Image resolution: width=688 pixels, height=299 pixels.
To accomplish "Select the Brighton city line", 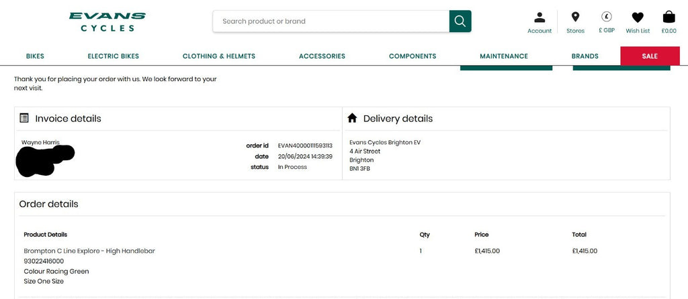I will [361, 160].
